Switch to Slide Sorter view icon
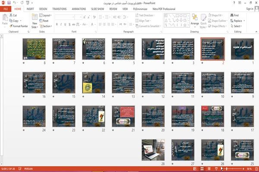The image size is (259, 172). click(202, 169)
